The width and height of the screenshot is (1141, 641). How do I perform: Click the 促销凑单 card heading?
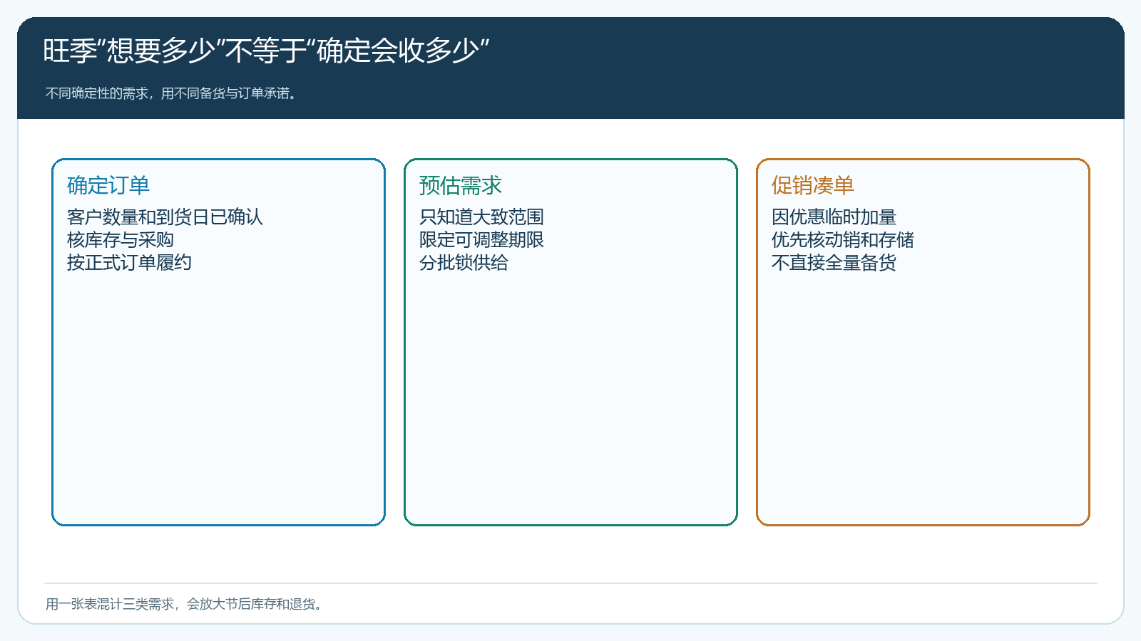(813, 185)
